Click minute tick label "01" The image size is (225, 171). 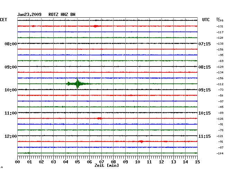pos(29,162)
